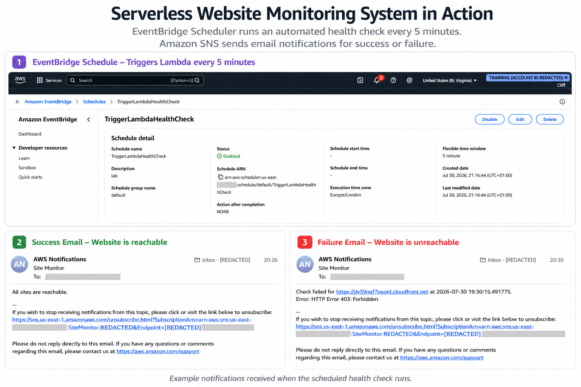The width and height of the screenshot is (581, 387).
Task: Click the 20:30 timestamp on the failure email
Action: [556, 260]
